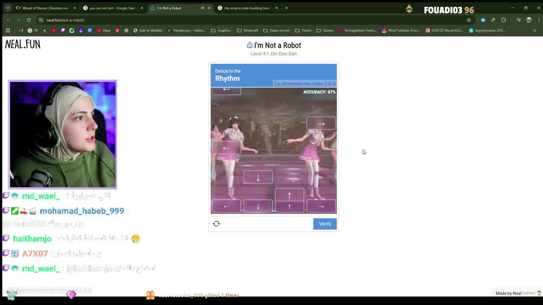Open the Vertragdetails Festn bookmark

pos(357,30)
